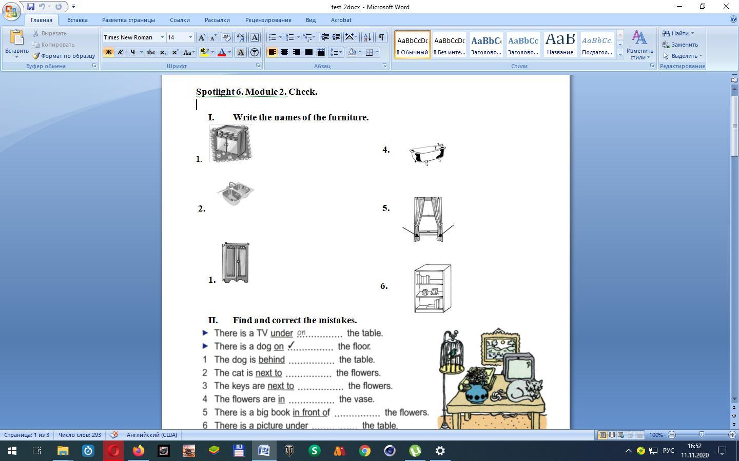
Task: Click the zoom slider handle
Action: [x=702, y=435]
